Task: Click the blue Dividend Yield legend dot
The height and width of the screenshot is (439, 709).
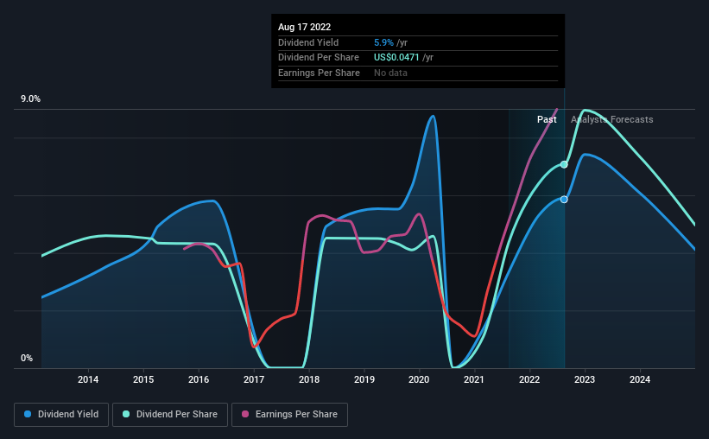Action: [x=28, y=414]
